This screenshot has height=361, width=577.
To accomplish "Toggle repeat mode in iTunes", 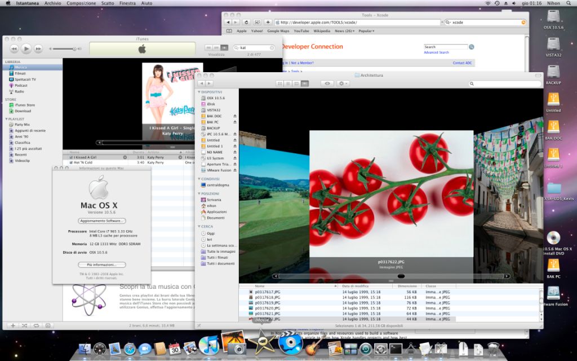I will [37, 325].
